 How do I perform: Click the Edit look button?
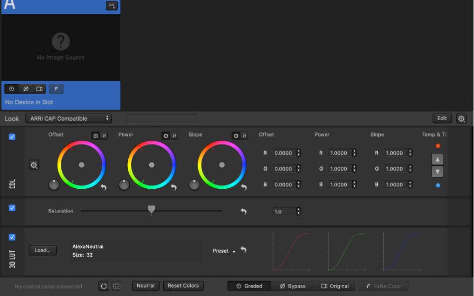click(442, 119)
